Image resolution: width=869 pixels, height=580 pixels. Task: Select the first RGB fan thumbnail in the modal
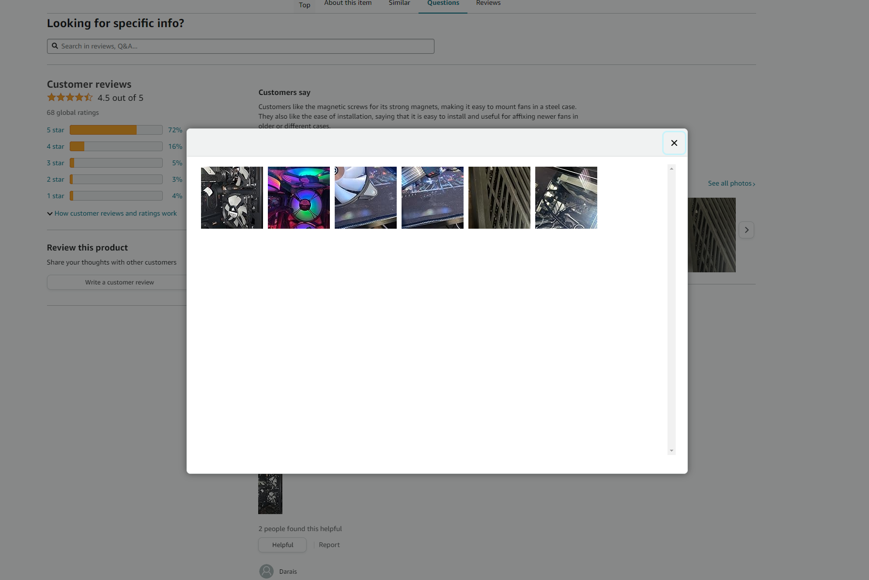[x=232, y=197]
